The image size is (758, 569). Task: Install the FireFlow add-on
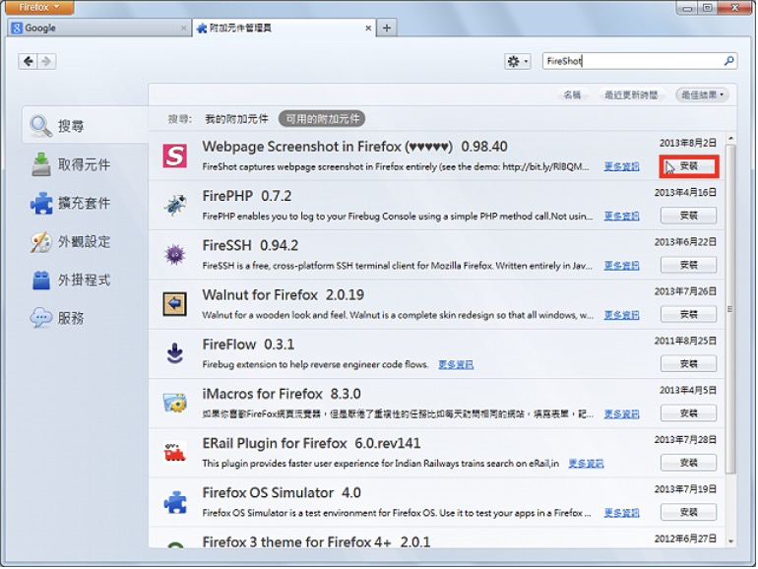click(688, 364)
